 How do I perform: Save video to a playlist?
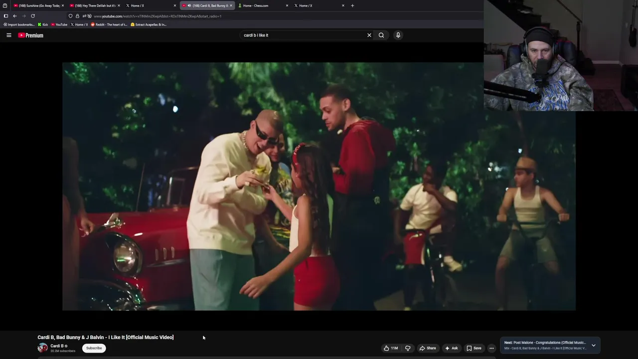point(474,348)
